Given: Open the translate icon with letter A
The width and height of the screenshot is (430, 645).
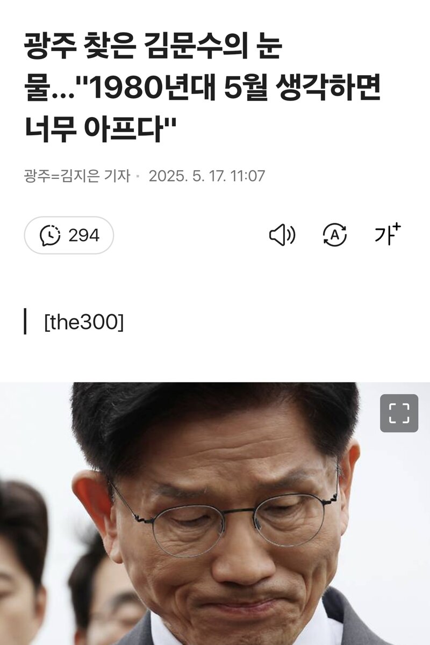Looking at the screenshot, I should tap(334, 235).
